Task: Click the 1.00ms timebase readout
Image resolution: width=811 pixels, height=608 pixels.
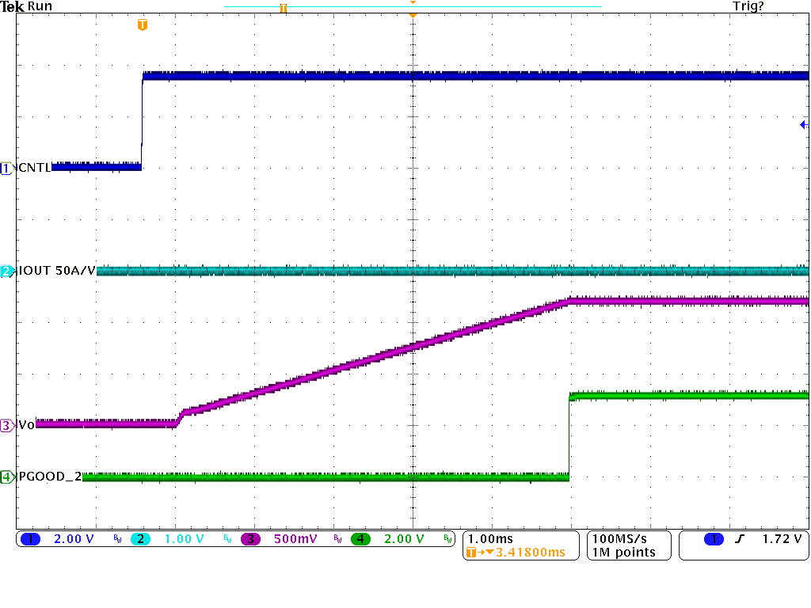Action: pos(490,539)
